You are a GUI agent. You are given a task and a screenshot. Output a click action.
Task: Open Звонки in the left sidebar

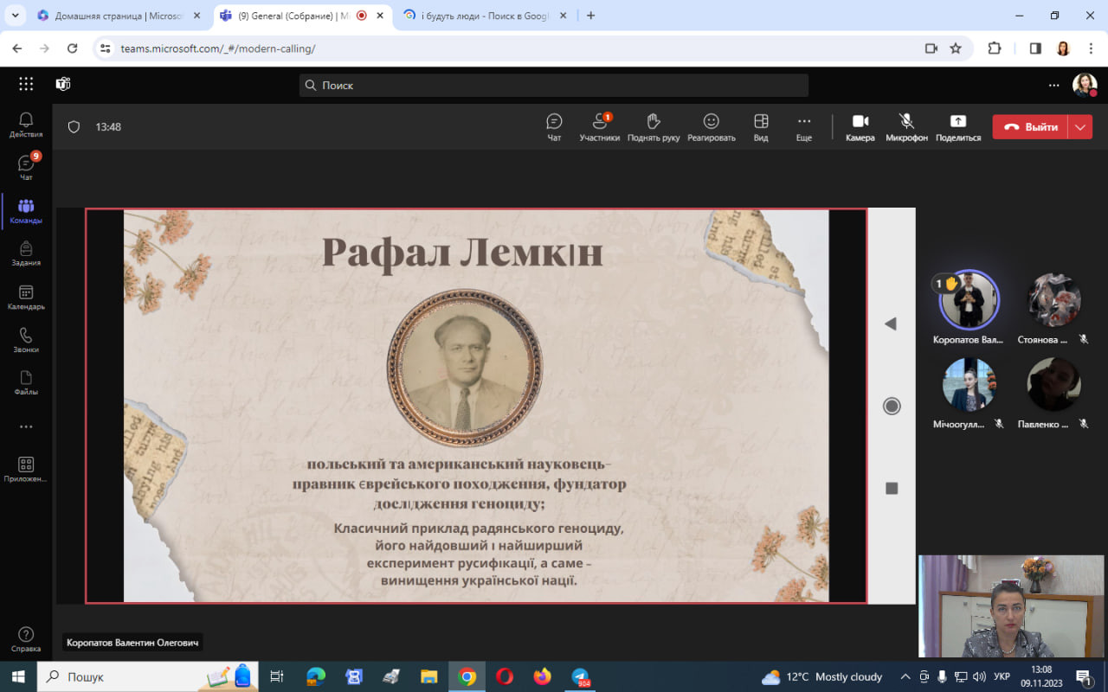pos(26,340)
